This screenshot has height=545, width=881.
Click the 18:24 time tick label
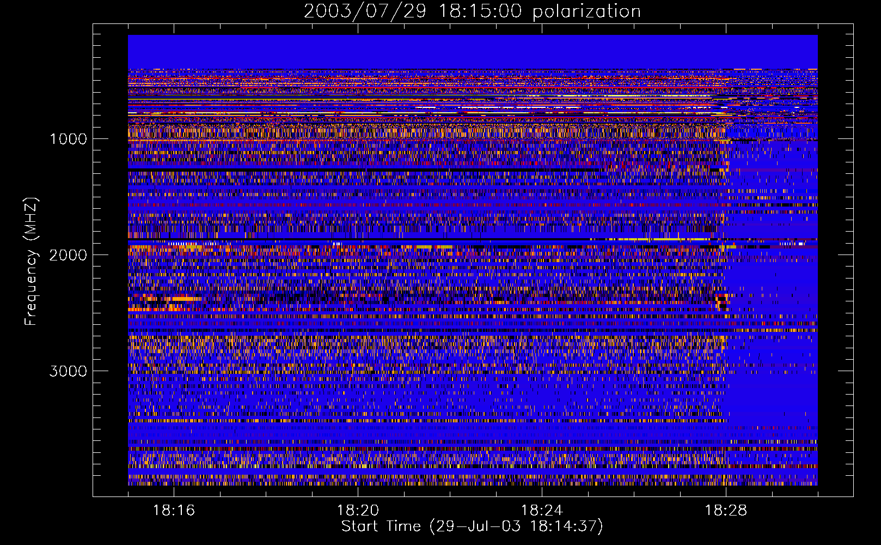coord(542,511)
